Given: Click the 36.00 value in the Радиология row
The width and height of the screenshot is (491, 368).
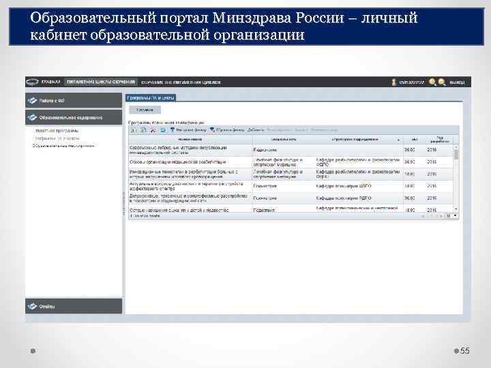Looking at the screenshot, I should pos(409,150).
